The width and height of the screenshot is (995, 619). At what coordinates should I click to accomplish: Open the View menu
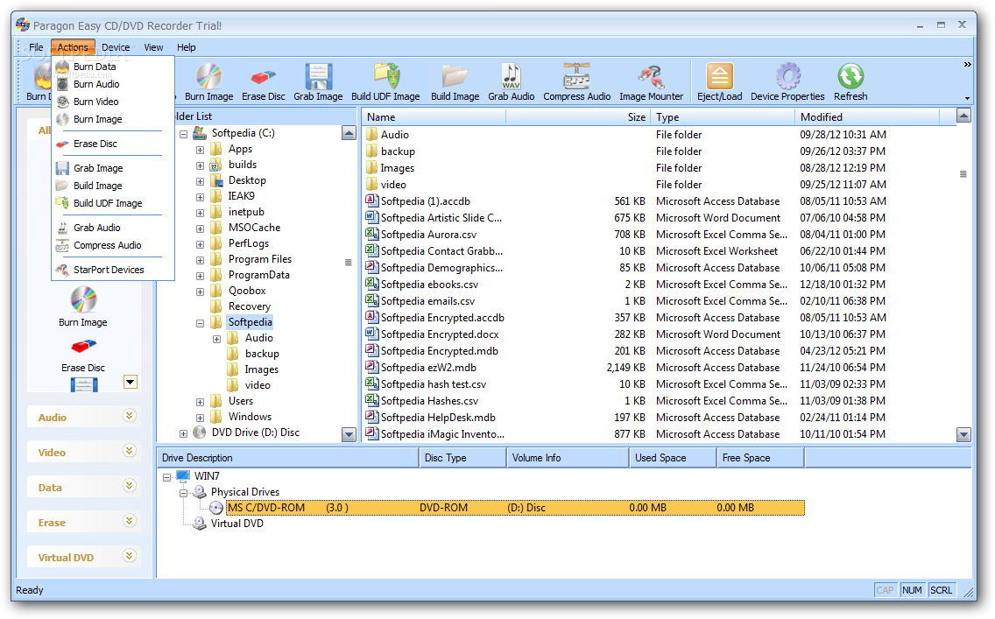(x=153, y=47)
